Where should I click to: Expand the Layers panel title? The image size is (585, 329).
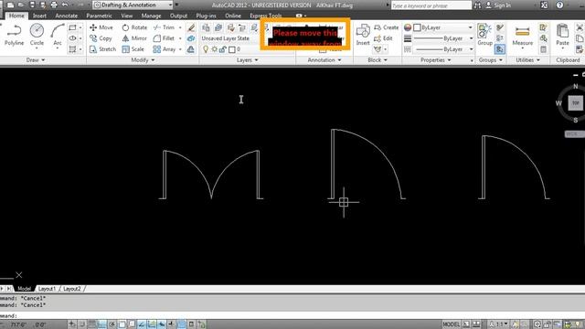click(x=247, y=60)
